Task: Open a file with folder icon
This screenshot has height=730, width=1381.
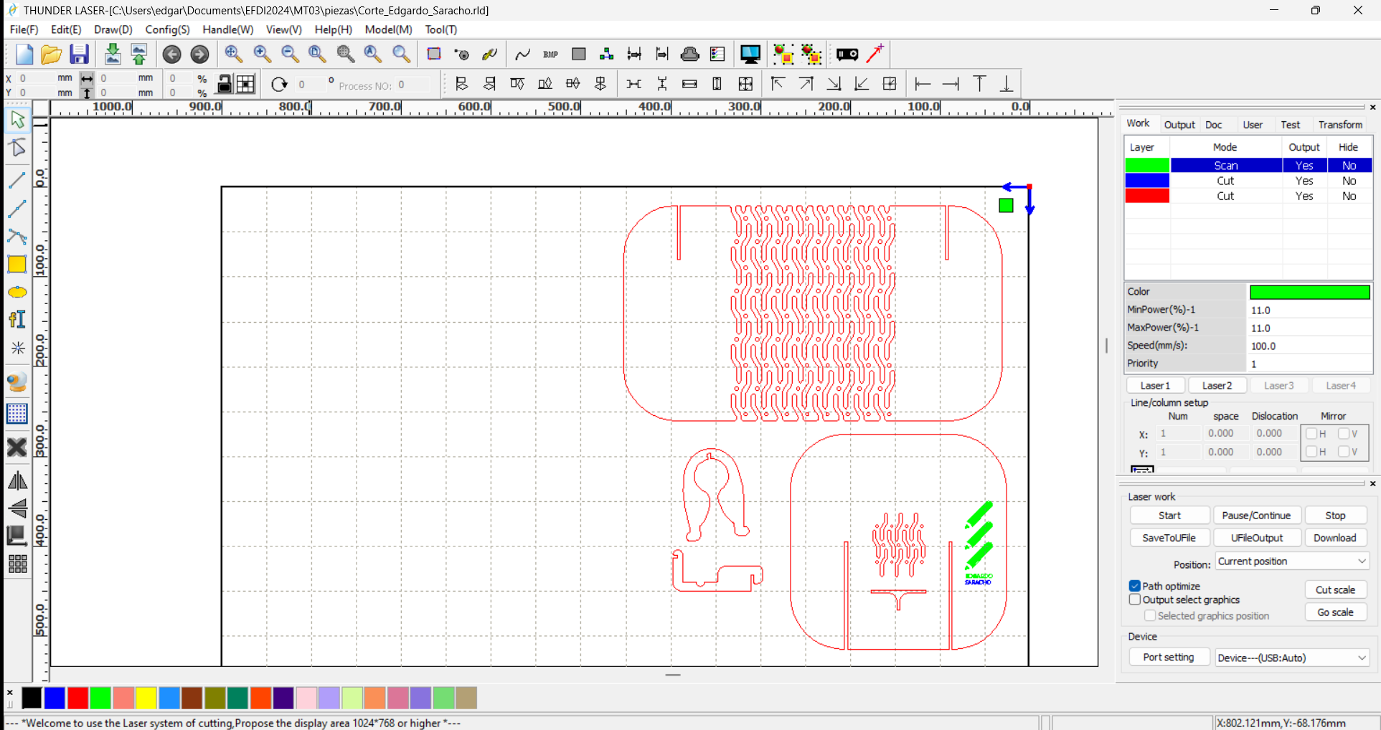Action: point(51,54)
